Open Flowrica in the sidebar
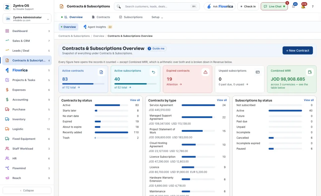The width and height of the screenshot is (321, 196). (27, 70)
